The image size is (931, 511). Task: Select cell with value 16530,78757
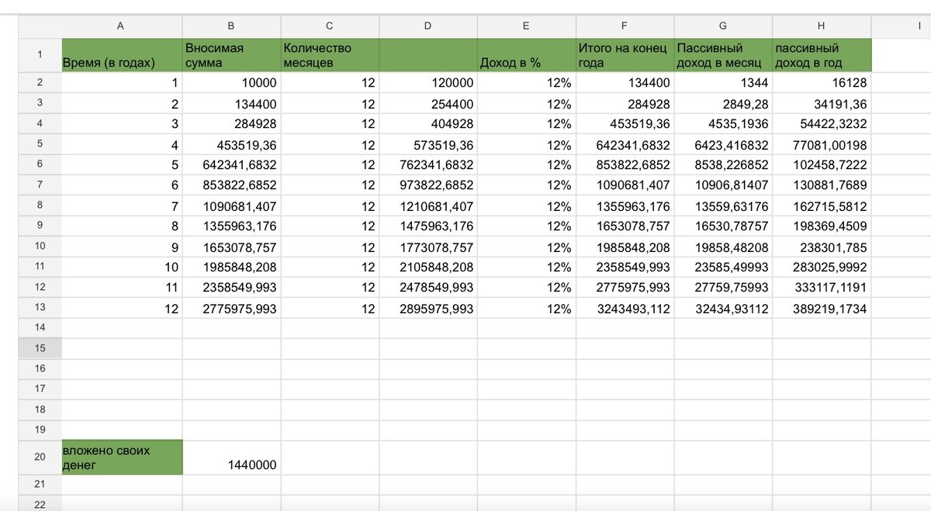723,226
